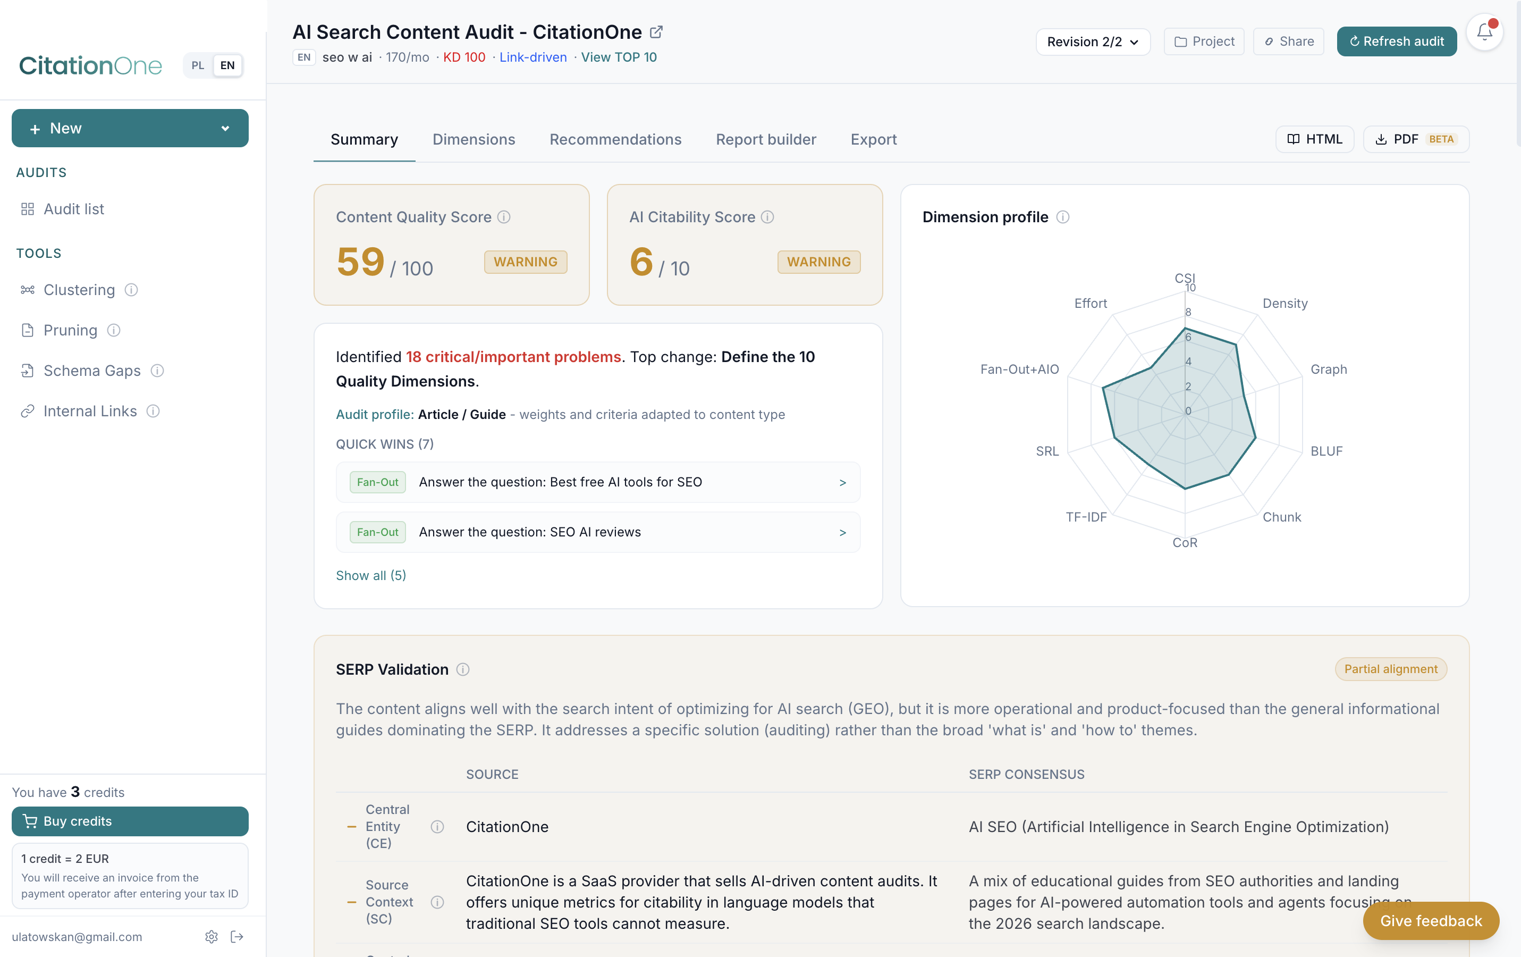Click Refresh audit button

coord(1397,41)
